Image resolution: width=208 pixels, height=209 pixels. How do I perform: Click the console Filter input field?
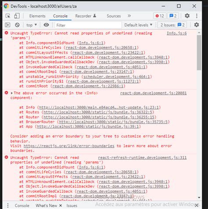pyautogui.click(x=88, y=25)
